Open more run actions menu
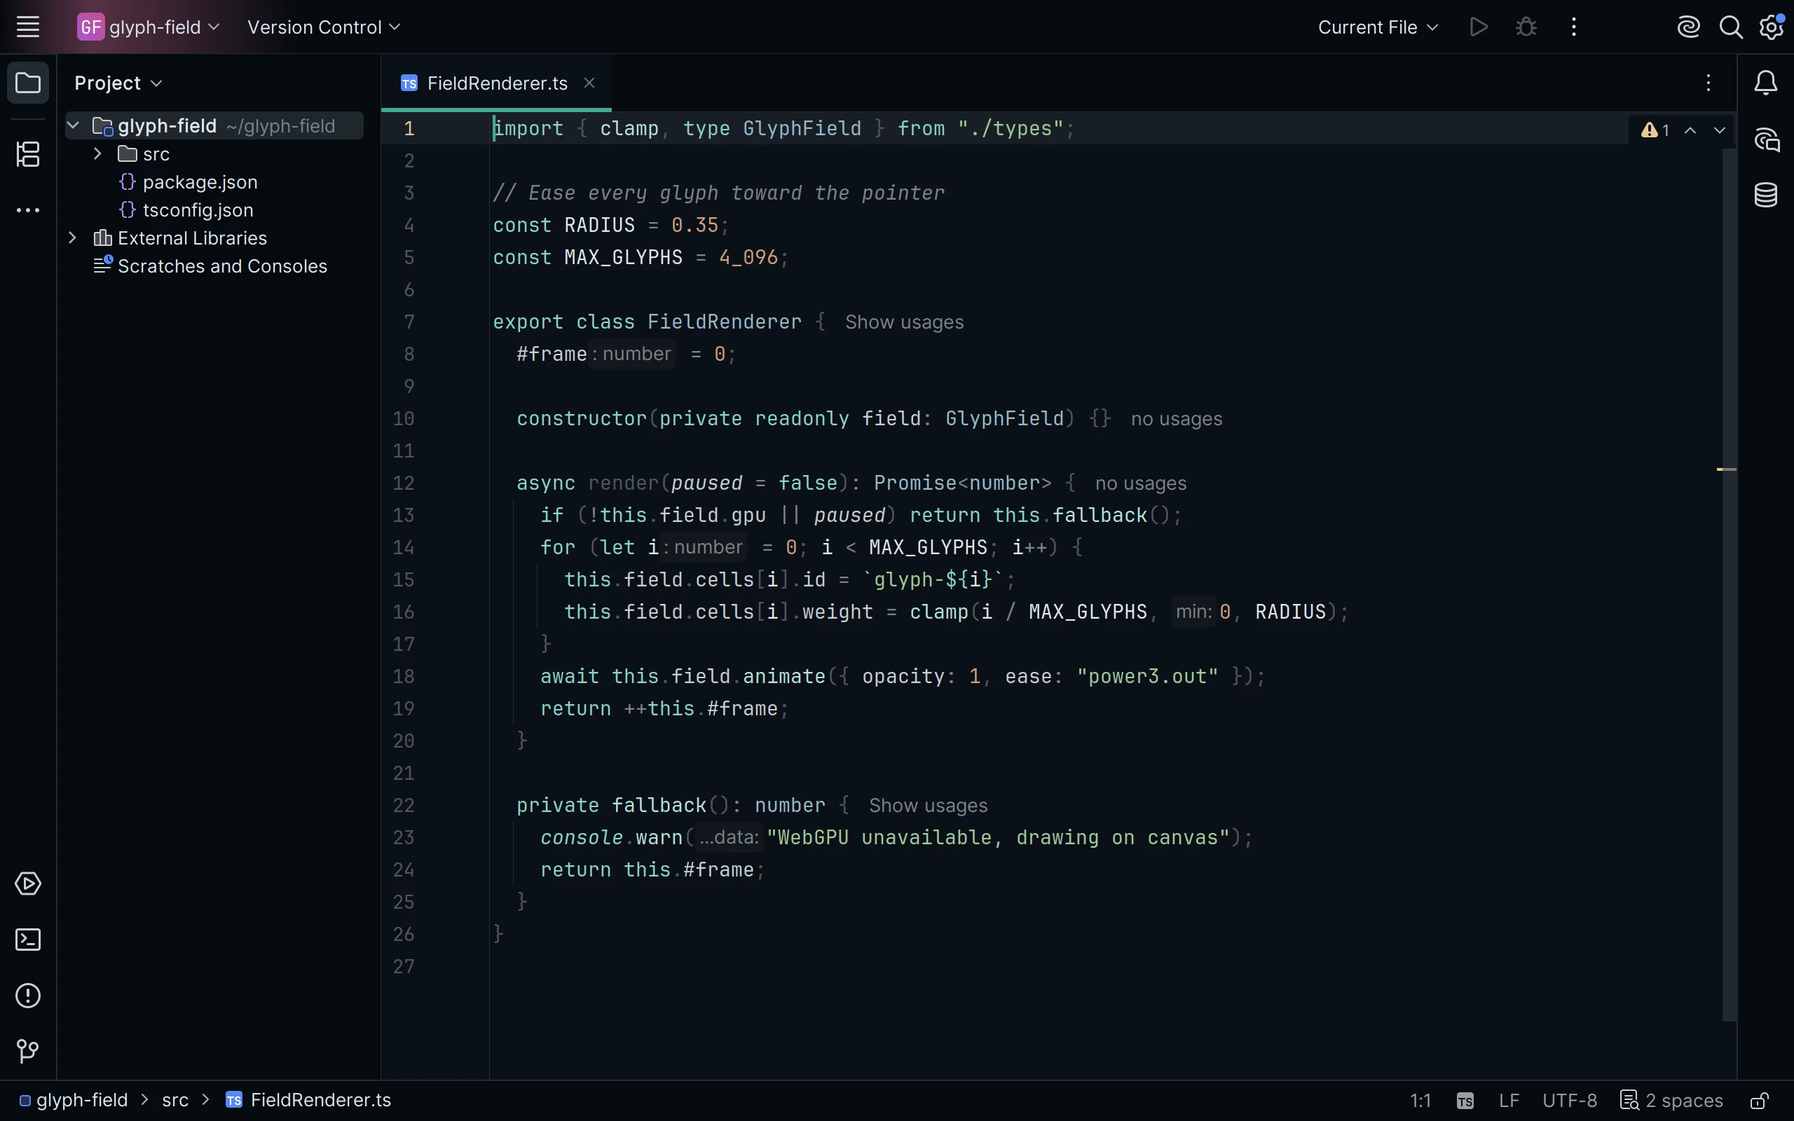This screenshot has height=1121, width=1794. coord(1573,27)
